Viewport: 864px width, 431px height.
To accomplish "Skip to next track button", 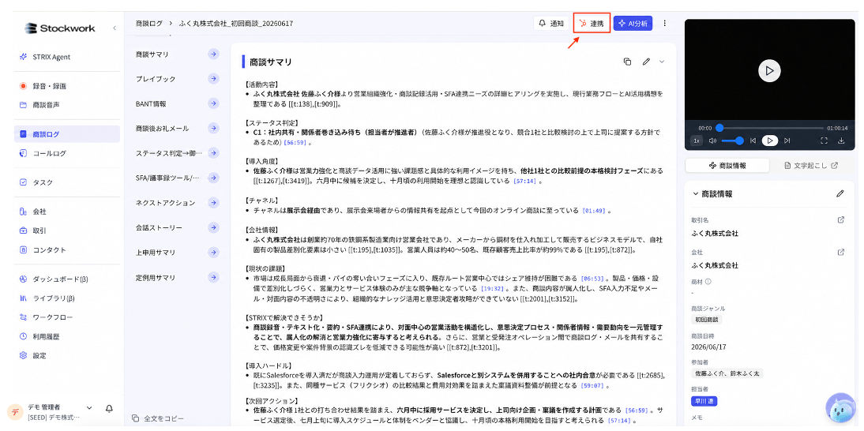I will (x=787, y=141).
